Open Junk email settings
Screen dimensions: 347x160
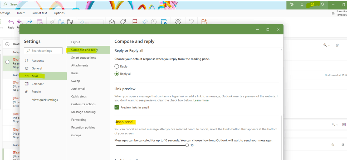(88, 89)
